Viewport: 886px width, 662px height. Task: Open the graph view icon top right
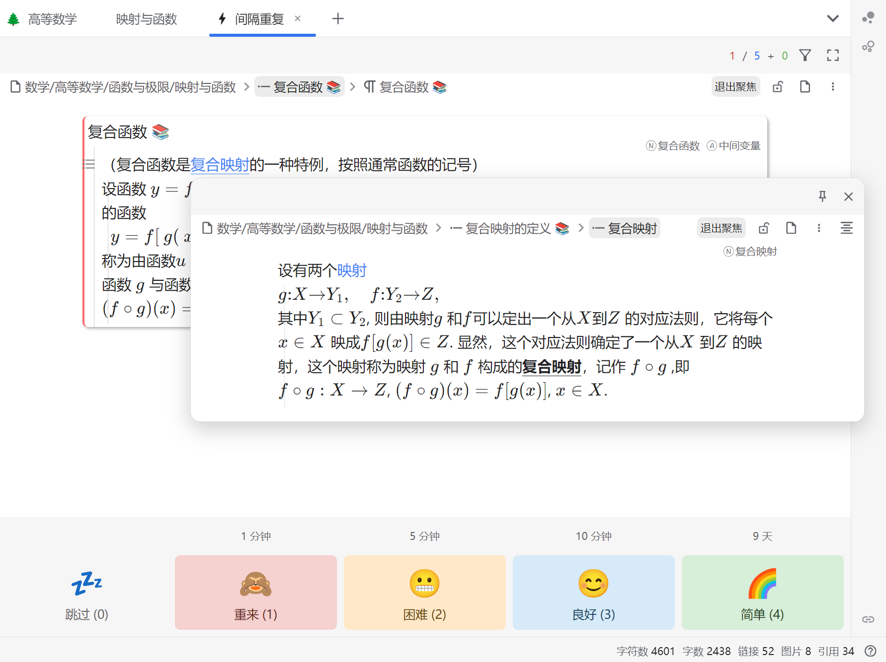click(869, 46)
